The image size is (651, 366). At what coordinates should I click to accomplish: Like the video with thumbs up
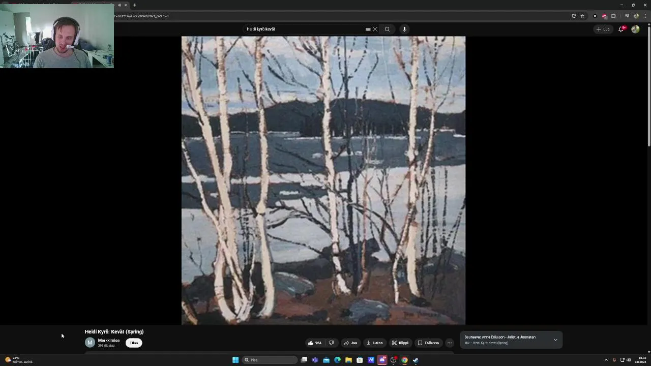point(315,343)
